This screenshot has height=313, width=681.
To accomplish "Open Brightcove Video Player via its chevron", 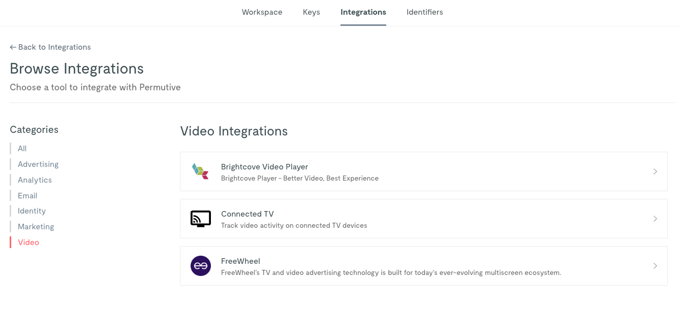I will pyautogui.click(x=655, y=171).
